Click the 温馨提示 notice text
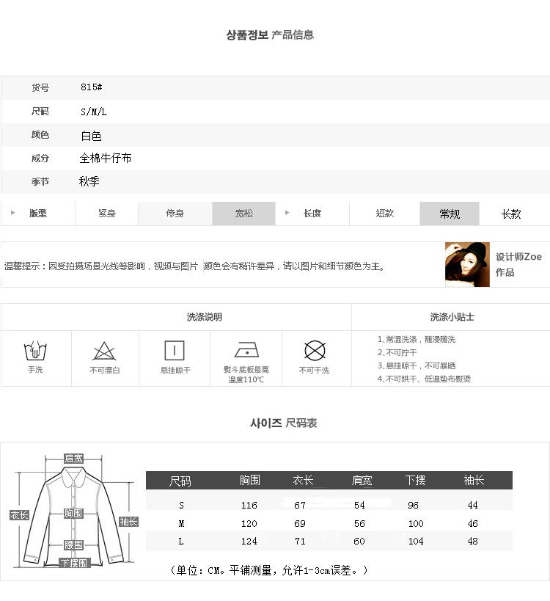The width and height of the screenshot is (550, 601). (x=194, y=266)
